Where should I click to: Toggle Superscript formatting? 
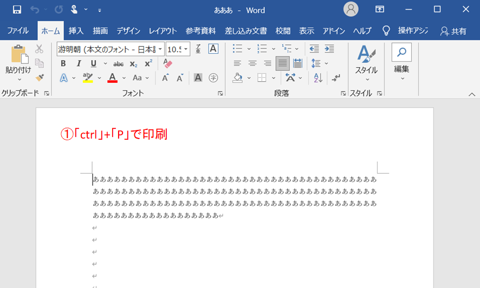pos(148,63)
